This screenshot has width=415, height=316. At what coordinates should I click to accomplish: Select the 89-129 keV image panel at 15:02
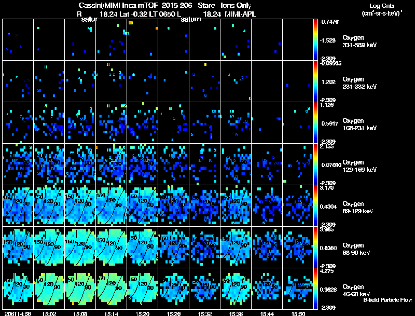click(49, 205)
